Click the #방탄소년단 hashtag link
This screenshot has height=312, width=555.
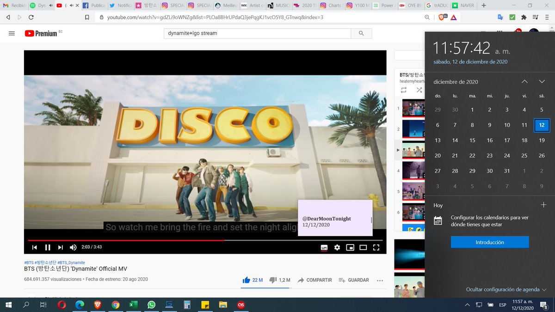[x=45, y=263]
